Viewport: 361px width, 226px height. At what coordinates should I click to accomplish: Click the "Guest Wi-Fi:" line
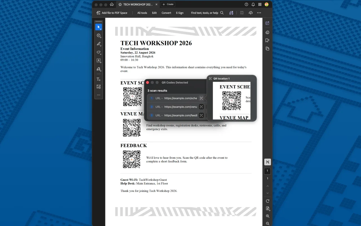pyautogui.click(x=144, y=180)
